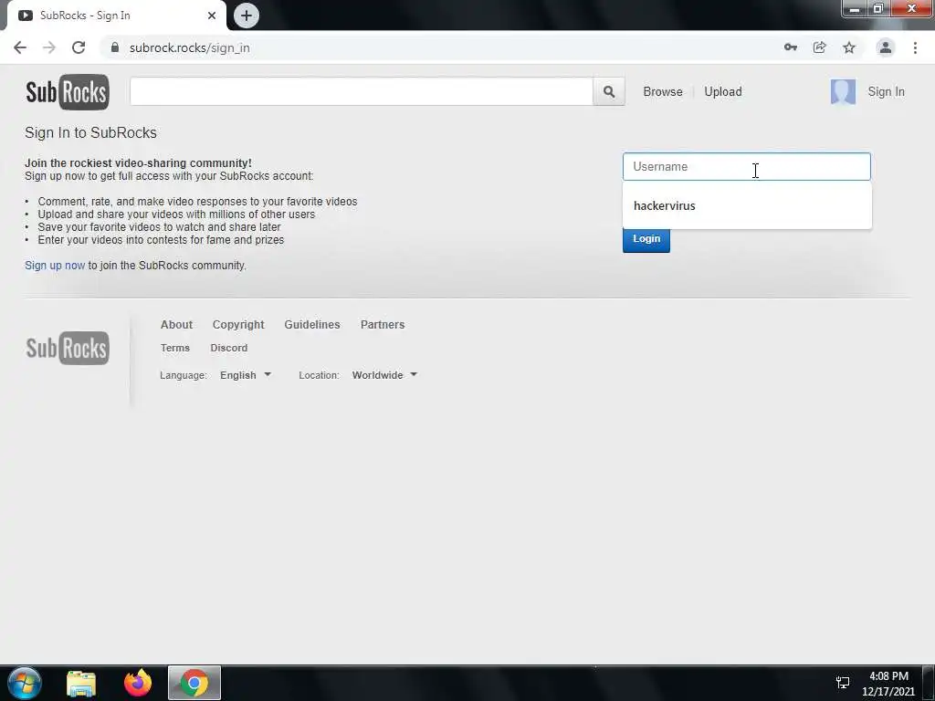Open Windows Start menu orb
Image resolution: width=935 pixels, height=701 pixels.
[25, 683]
